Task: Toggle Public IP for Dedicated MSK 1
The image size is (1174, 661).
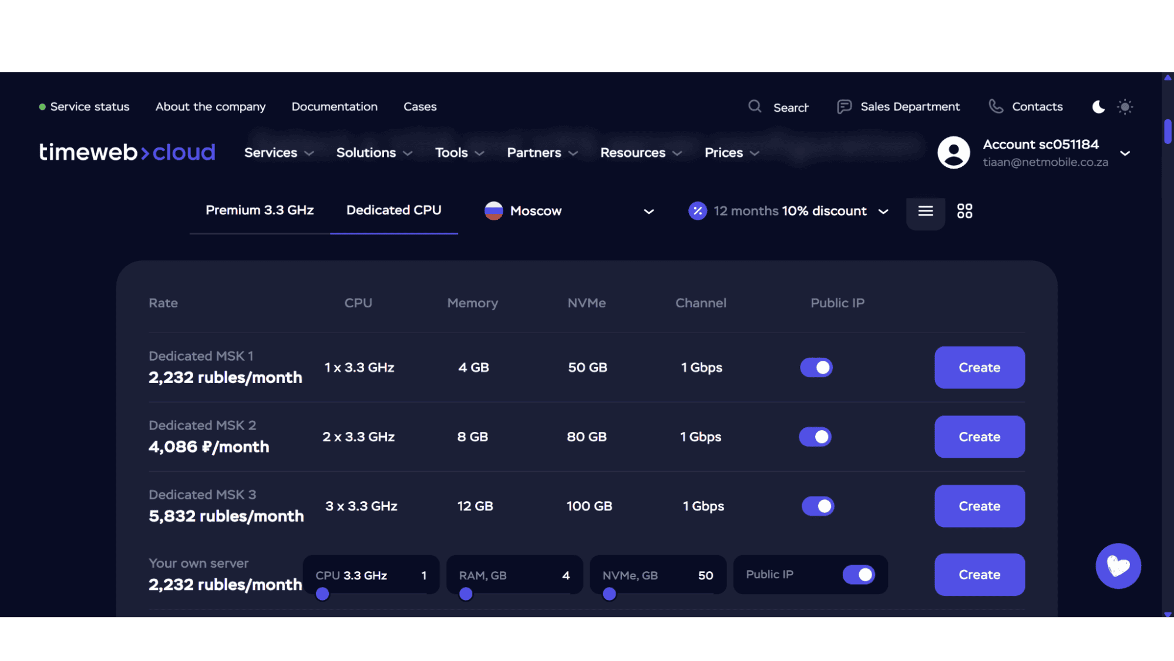Action: click(x=816, y=367)
